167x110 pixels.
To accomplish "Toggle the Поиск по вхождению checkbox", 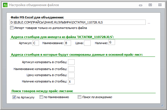I will click(79, 97).
